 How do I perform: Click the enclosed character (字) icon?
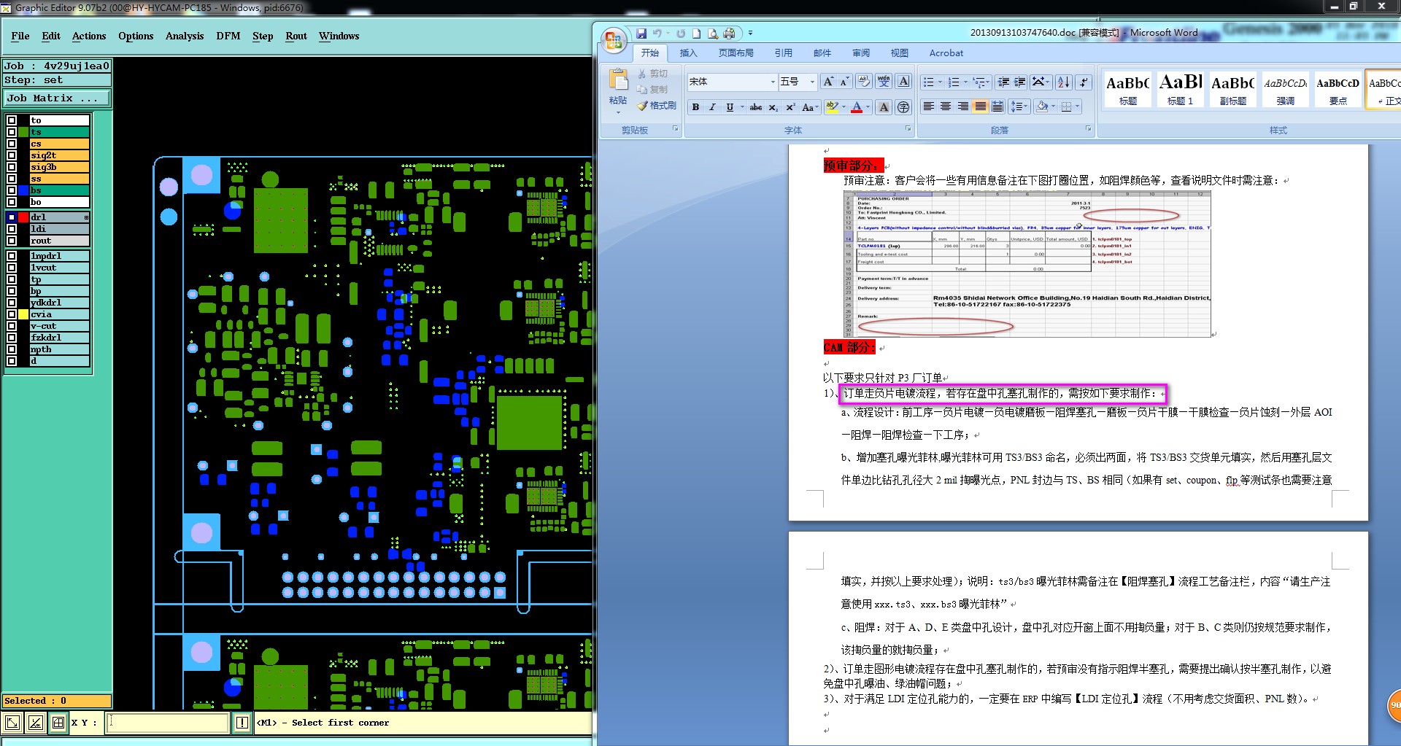click(903, 107)
